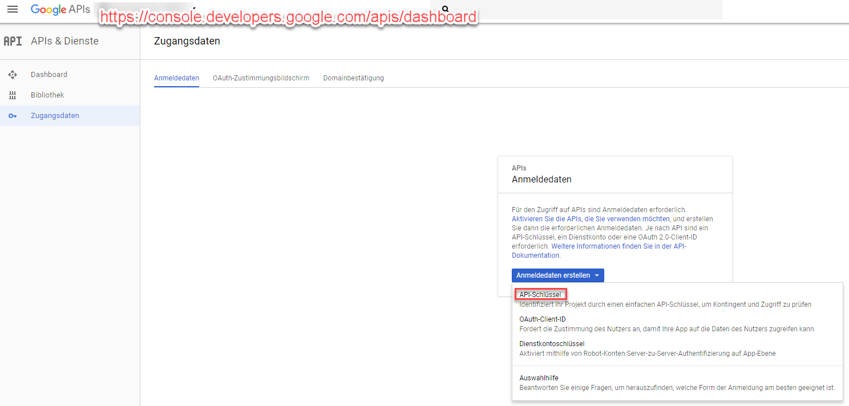The width and height of the screenshot is (849, 406).
Task: Click the description under OAuth-Client-ID
Action: (666, 329)
